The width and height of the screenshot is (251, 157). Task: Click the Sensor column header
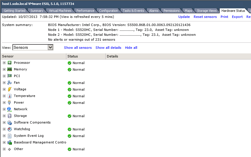pos(34,56)
